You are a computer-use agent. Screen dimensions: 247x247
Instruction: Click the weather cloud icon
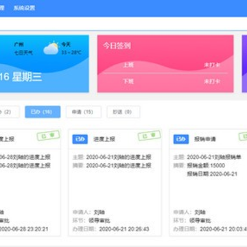click(51, 48)
